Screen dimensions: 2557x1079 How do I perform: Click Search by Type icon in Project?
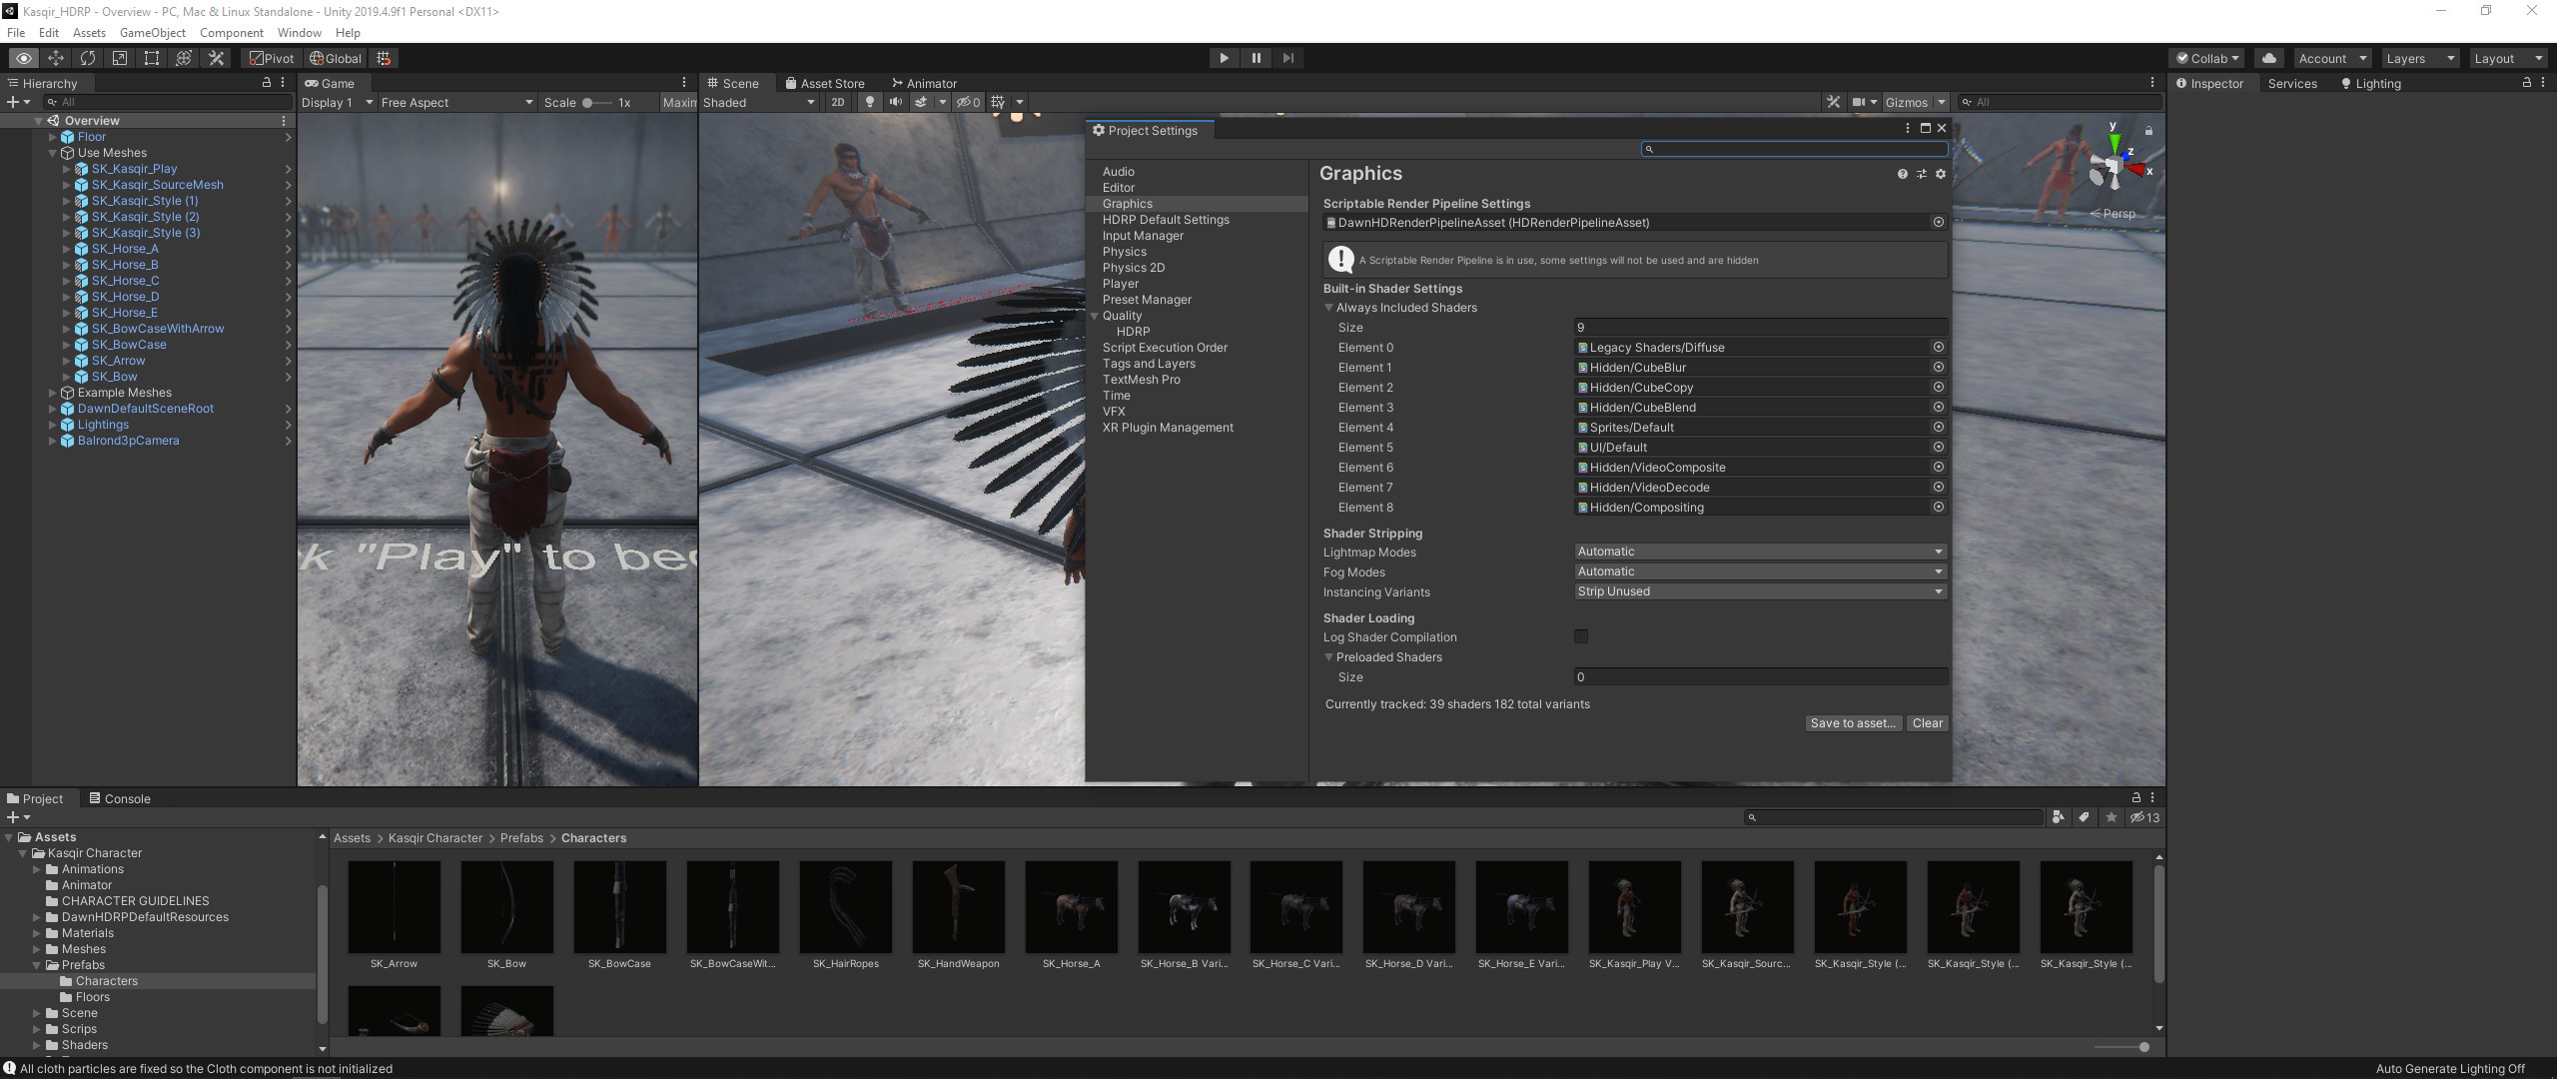(2058, 817)
